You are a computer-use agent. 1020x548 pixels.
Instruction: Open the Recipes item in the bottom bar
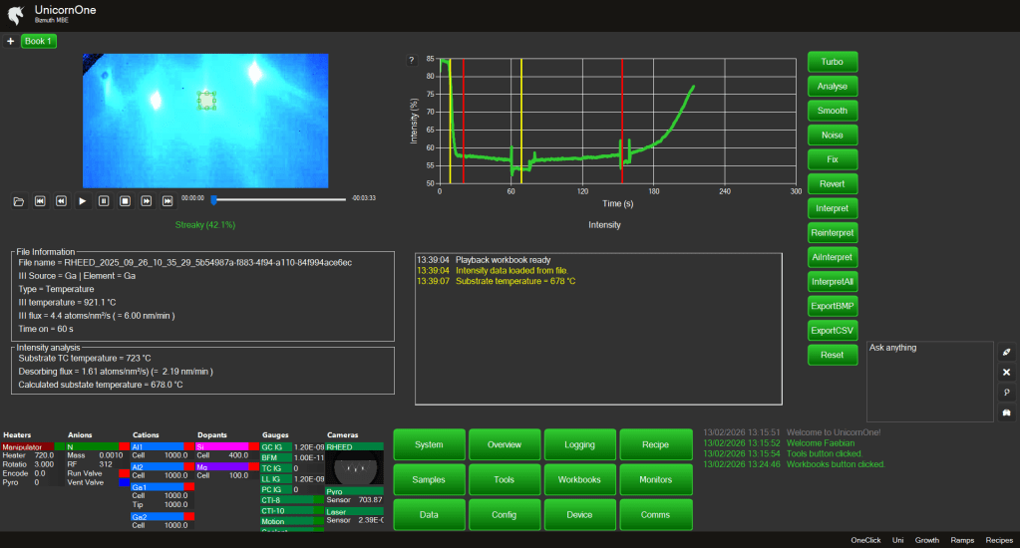click(x=998, y=540)
